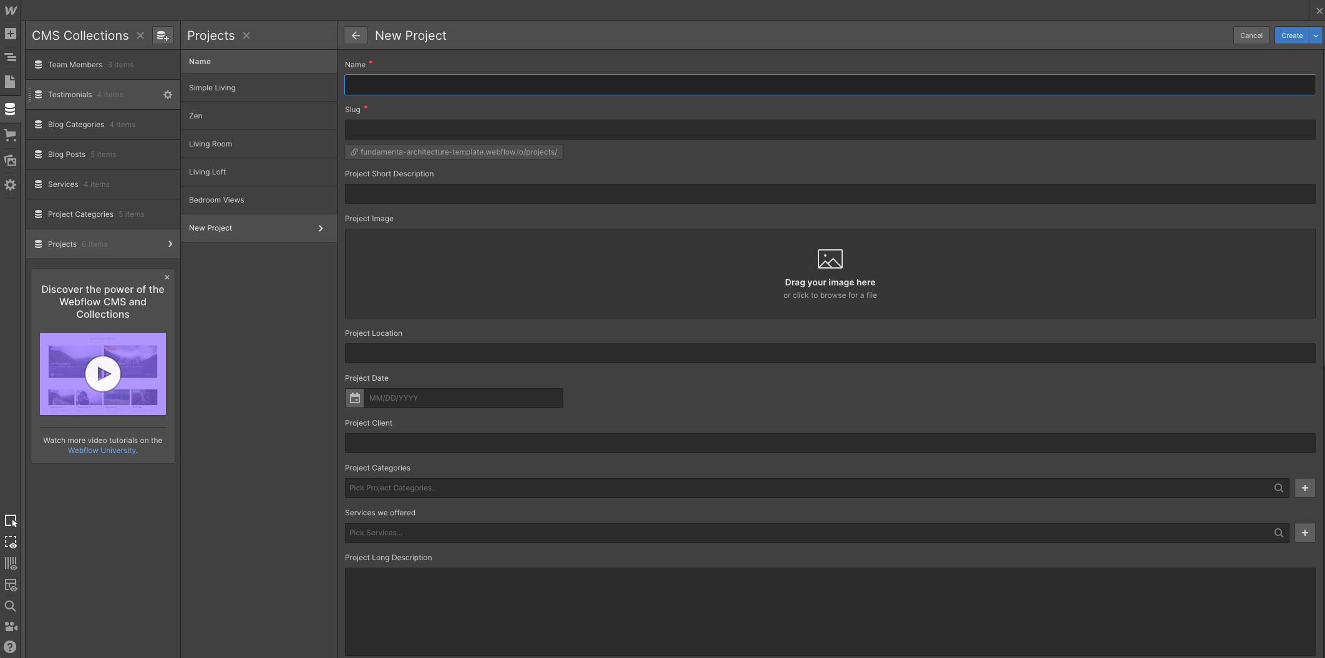
Task: Expand the Create button dropdown arrow
Action: [1316, 36]
